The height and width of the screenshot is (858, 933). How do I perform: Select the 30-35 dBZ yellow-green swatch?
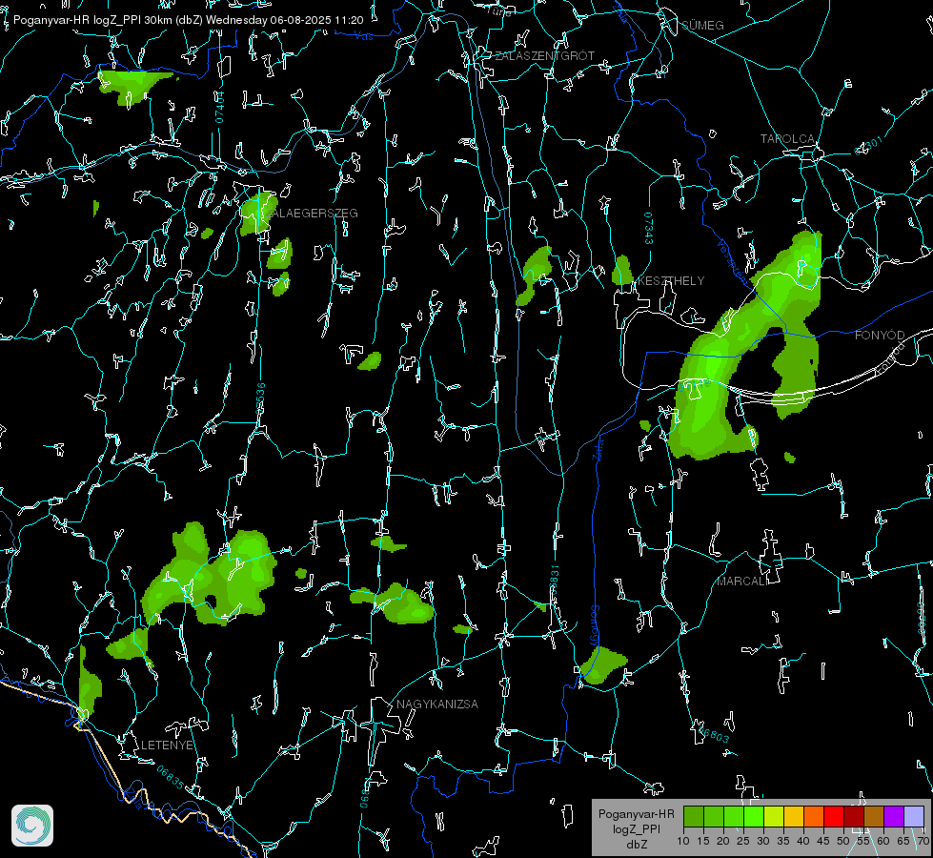(774, 816)
